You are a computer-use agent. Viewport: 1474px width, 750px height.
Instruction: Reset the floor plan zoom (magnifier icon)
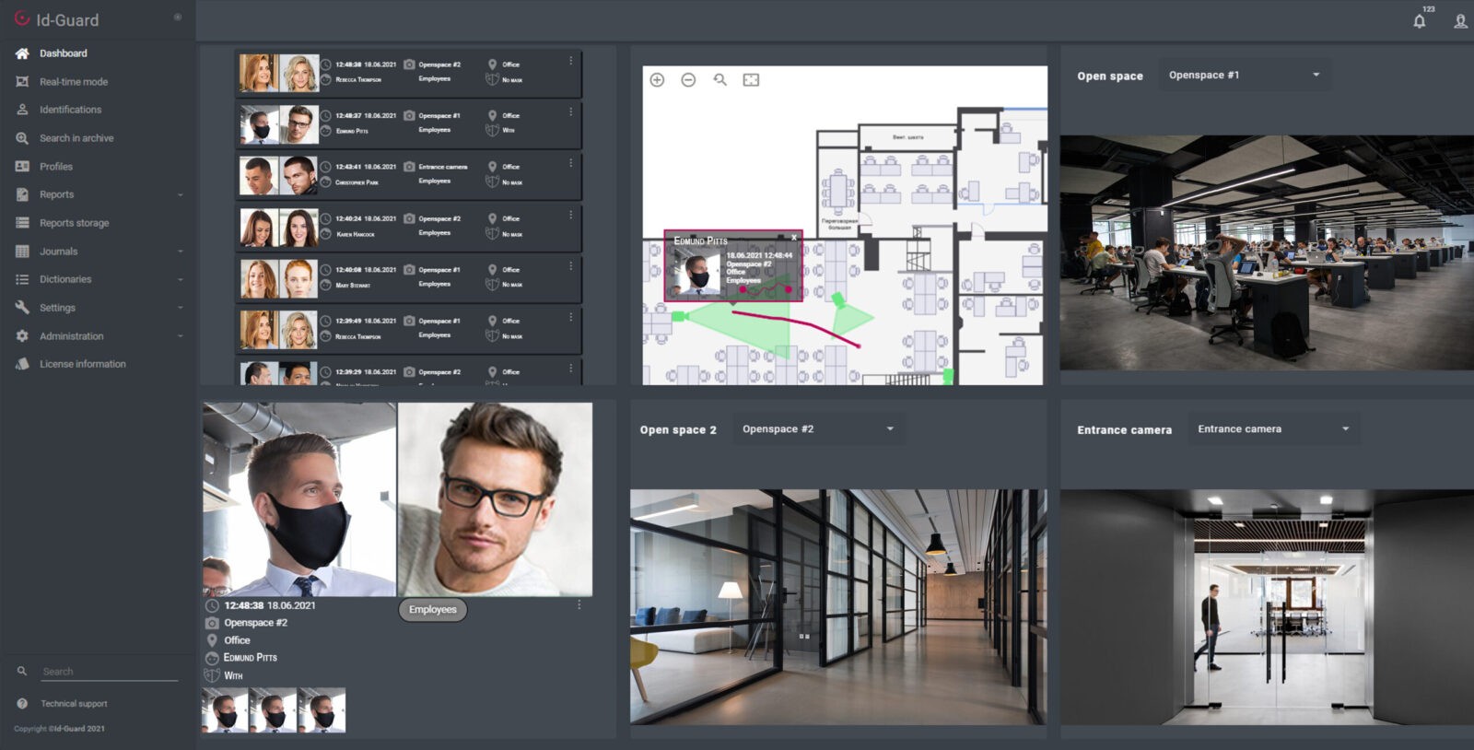[x=719, y=80]
